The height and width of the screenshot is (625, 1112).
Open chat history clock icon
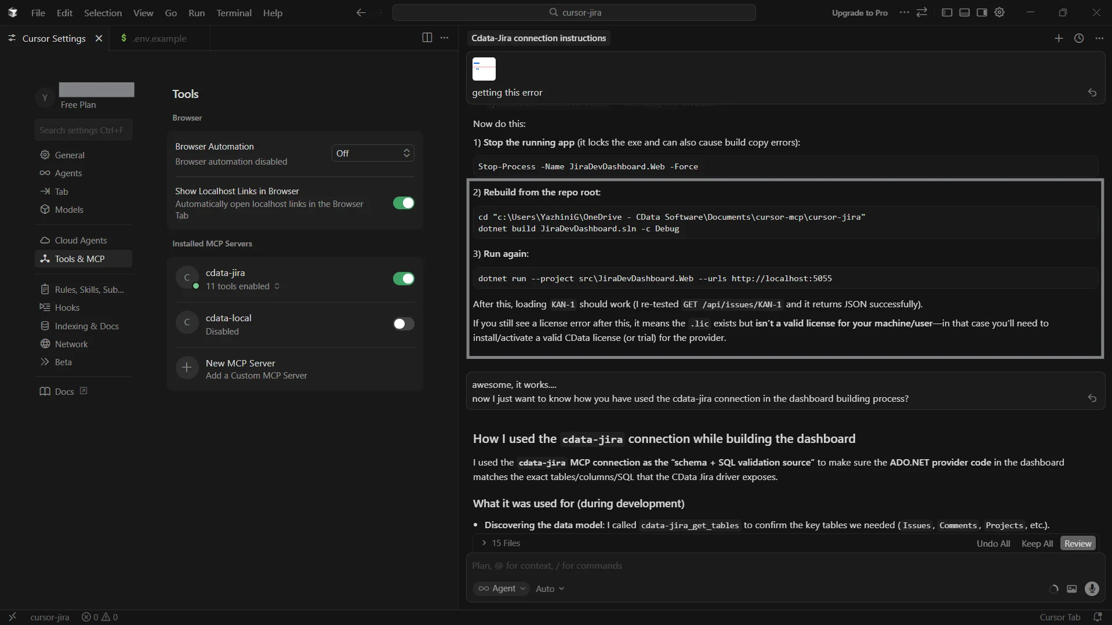pyautogui.click(x=1079, y=38)
